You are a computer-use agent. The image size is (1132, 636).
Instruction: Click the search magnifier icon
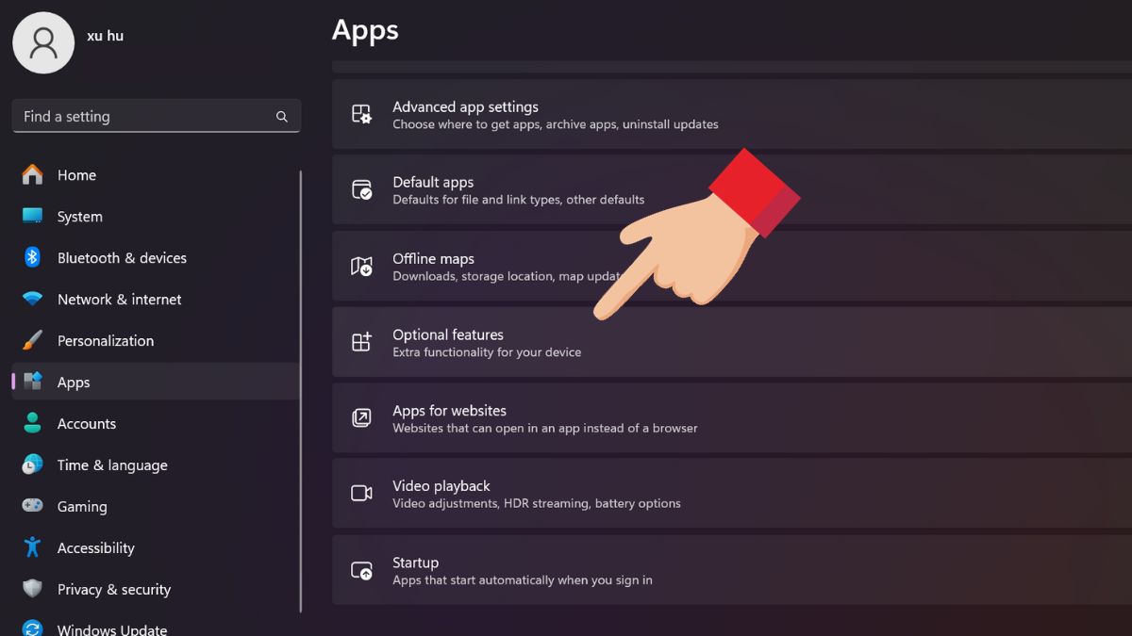pyautogui.click(x=281, y=117)
